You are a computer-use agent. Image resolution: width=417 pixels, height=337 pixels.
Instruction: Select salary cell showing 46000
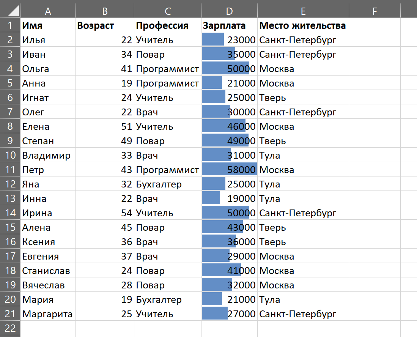(x=229, y=126)
